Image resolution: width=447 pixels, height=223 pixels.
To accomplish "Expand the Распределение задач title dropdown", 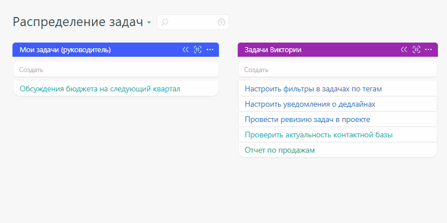I will pyautogui.click(x=149, y=23).
